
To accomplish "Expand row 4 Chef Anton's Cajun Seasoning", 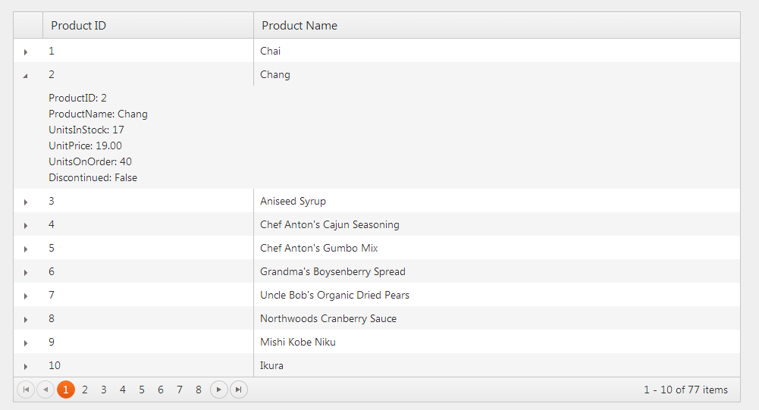I will [26, 226].
